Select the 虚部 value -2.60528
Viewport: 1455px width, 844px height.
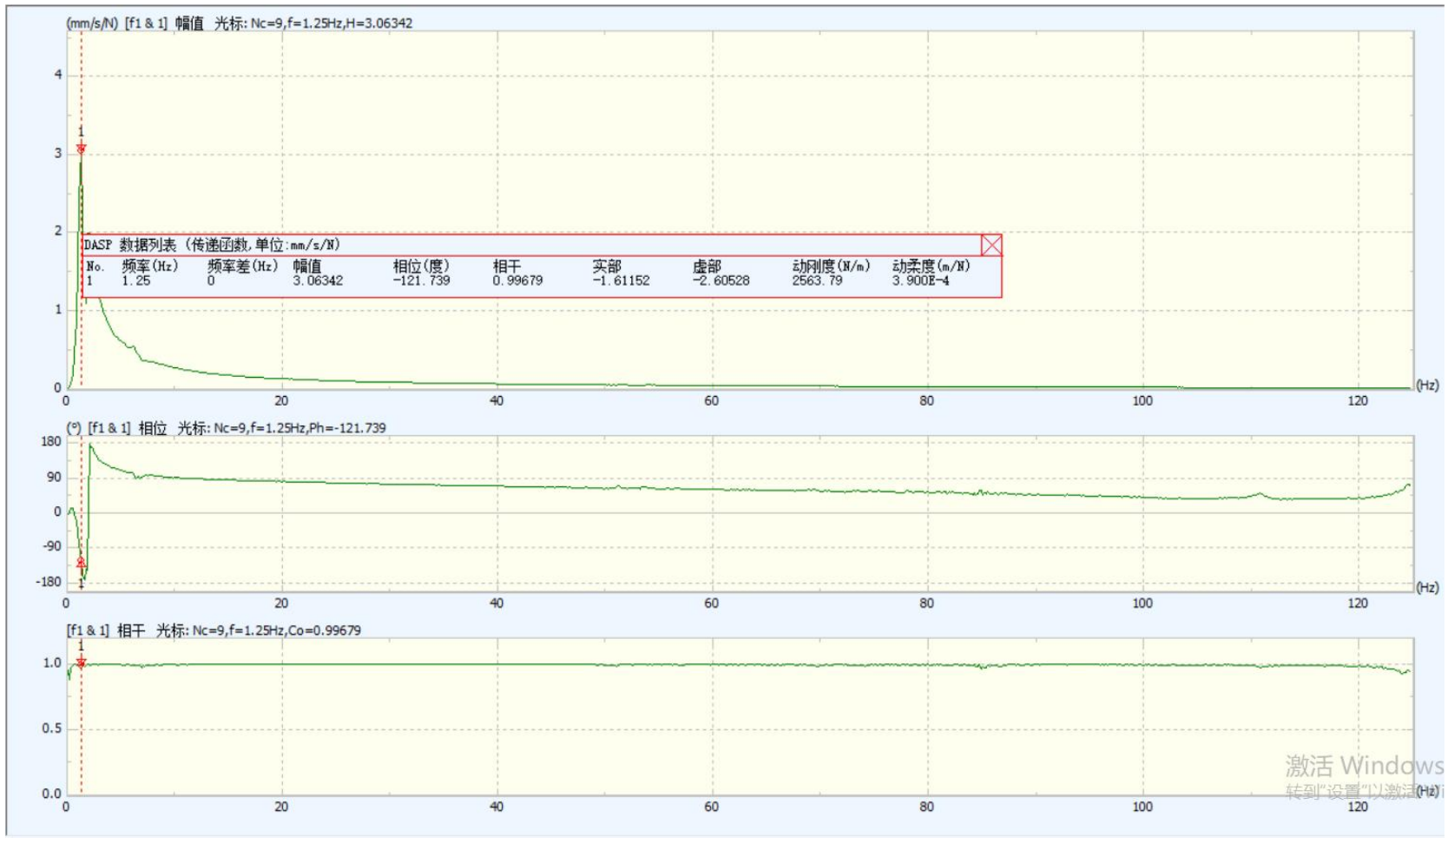click(x=721, y=280)
